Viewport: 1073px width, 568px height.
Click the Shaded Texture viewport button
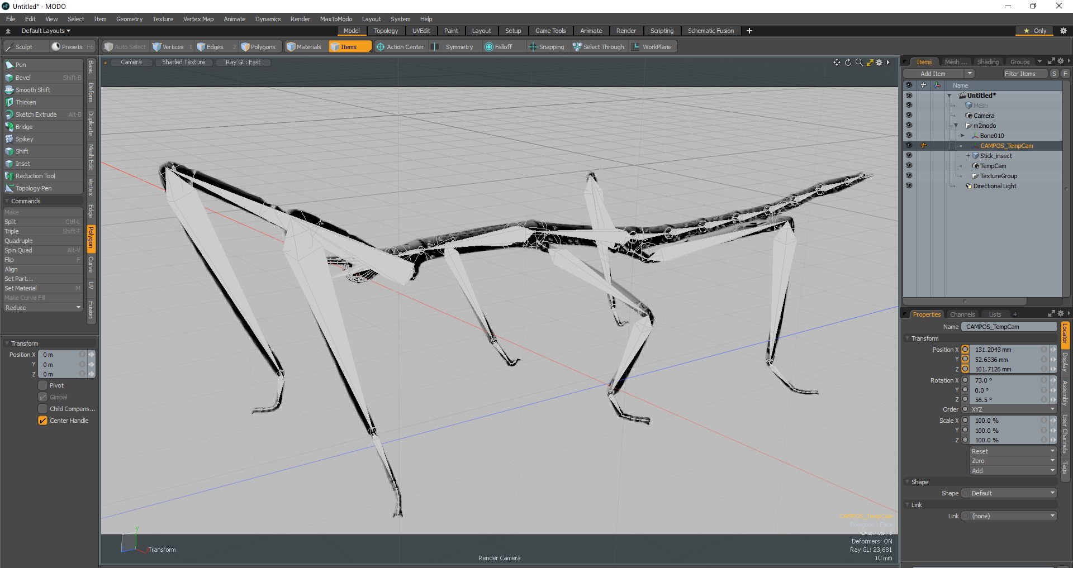(x=183, y=62)
